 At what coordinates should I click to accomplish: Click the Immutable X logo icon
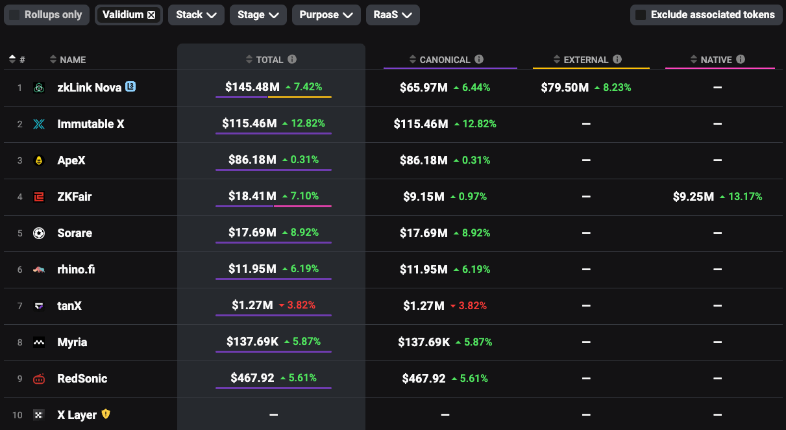coord(39,124)
